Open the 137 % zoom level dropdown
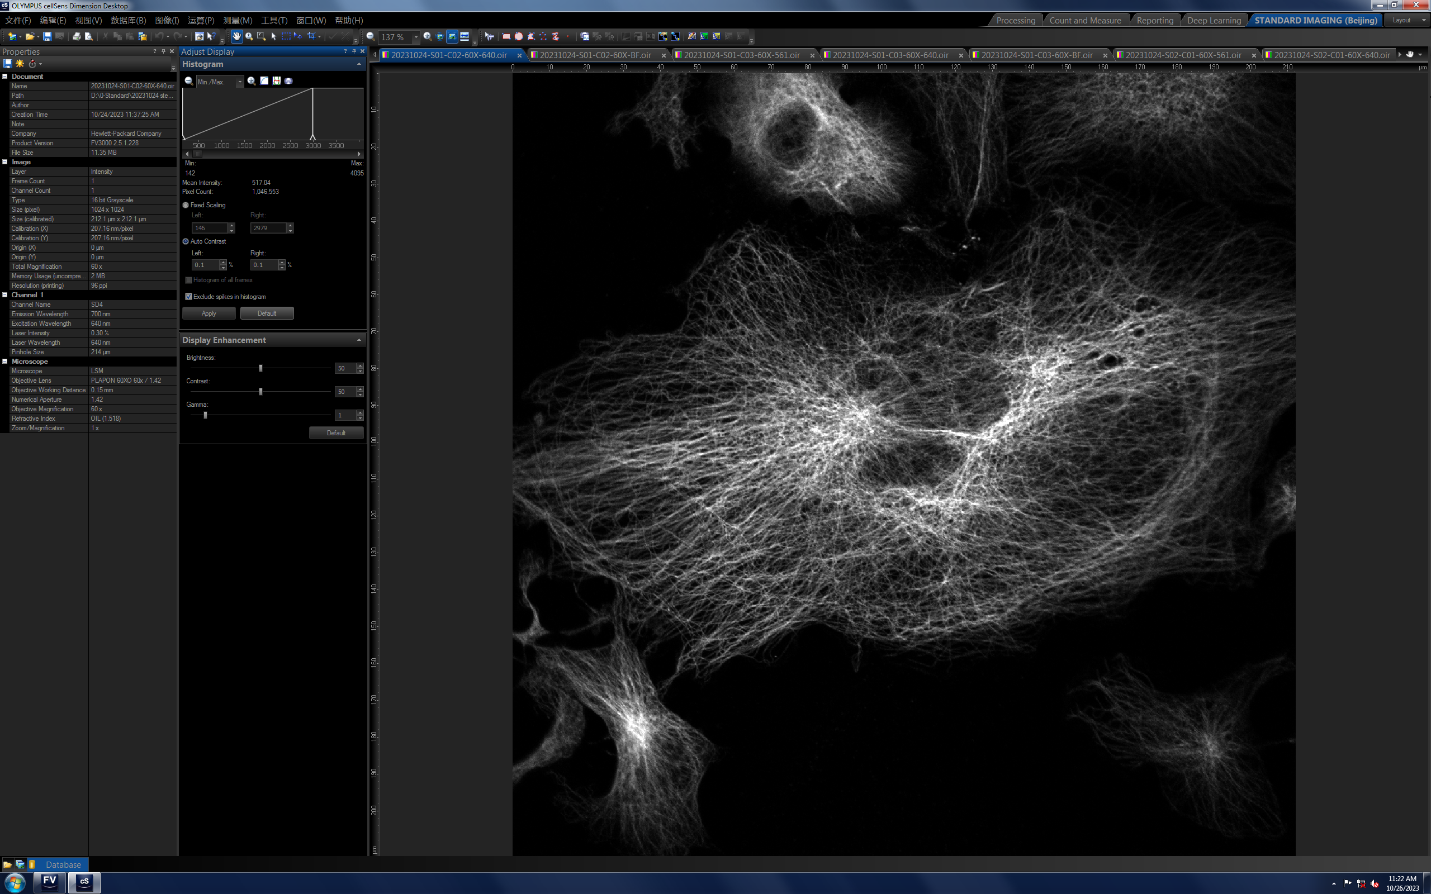 [416, 37]
